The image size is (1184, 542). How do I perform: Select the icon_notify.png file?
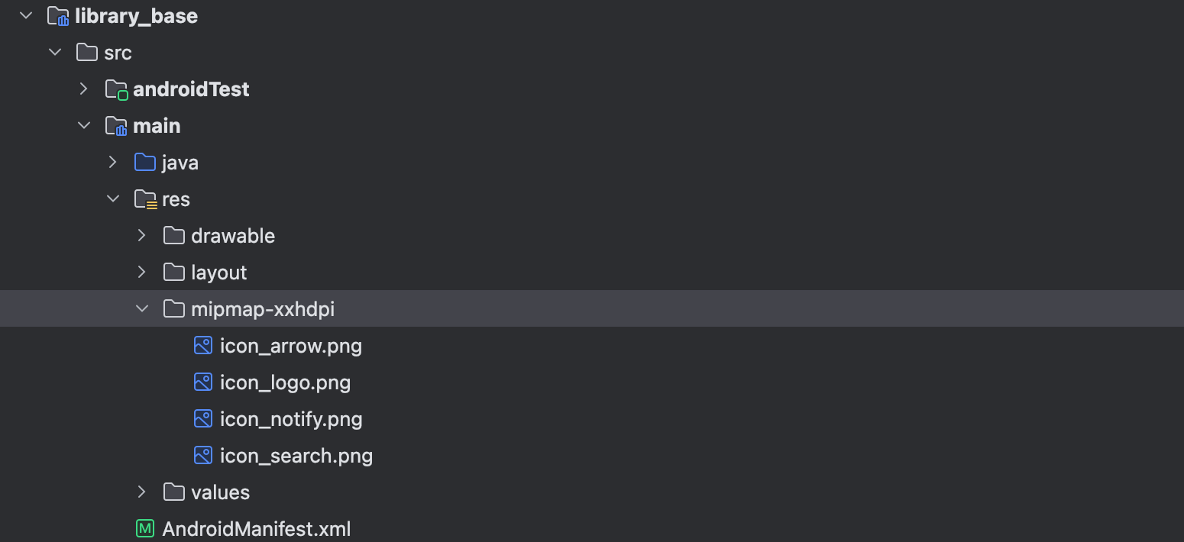[x=291, y=418]
